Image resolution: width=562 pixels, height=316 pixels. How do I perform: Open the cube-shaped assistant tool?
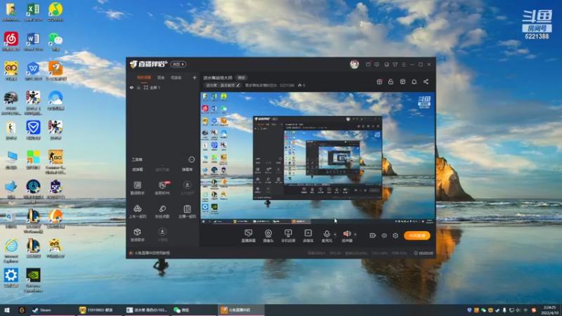137,235
